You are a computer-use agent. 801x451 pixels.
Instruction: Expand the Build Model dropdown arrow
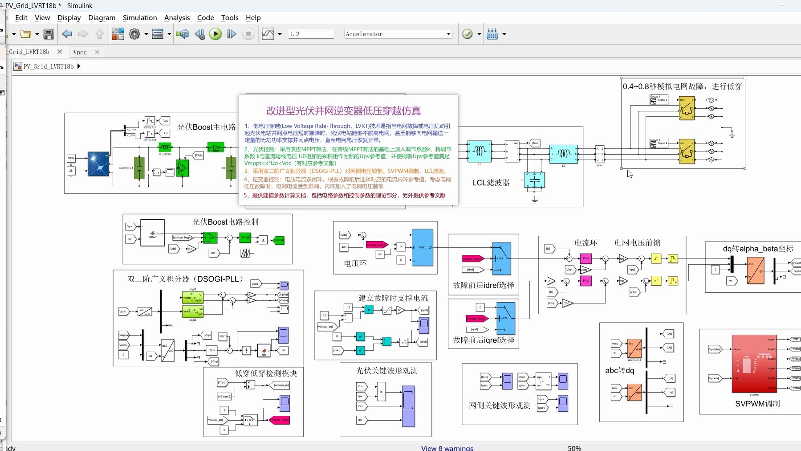(x=504, y=34)
